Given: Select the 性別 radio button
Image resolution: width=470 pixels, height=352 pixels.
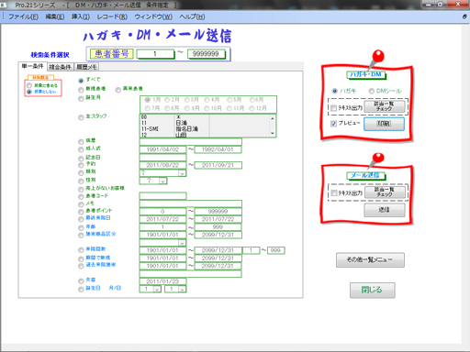Looking at the screenshot, I should coord(81,181).
